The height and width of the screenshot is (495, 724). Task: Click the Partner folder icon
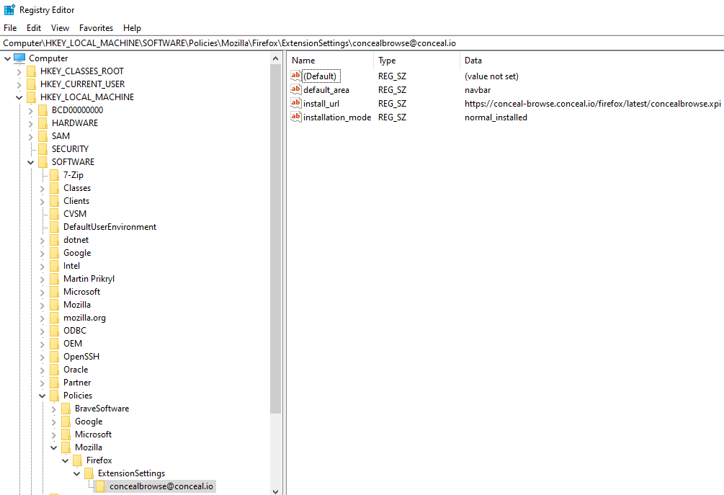click(55, 383)
